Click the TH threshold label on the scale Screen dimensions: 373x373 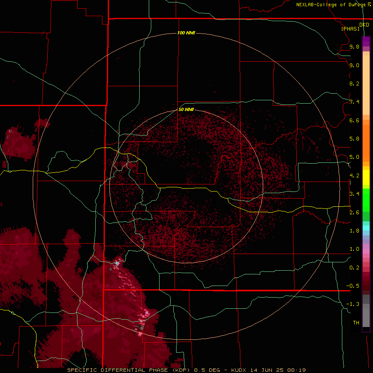coord(356,323)
